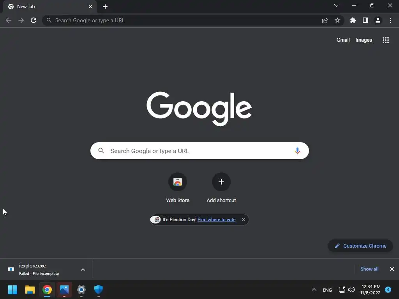The height and width of the screenshot is (299, 399).
Task: Open the tab search dropdown arrow
Action: tap(336, 5)
